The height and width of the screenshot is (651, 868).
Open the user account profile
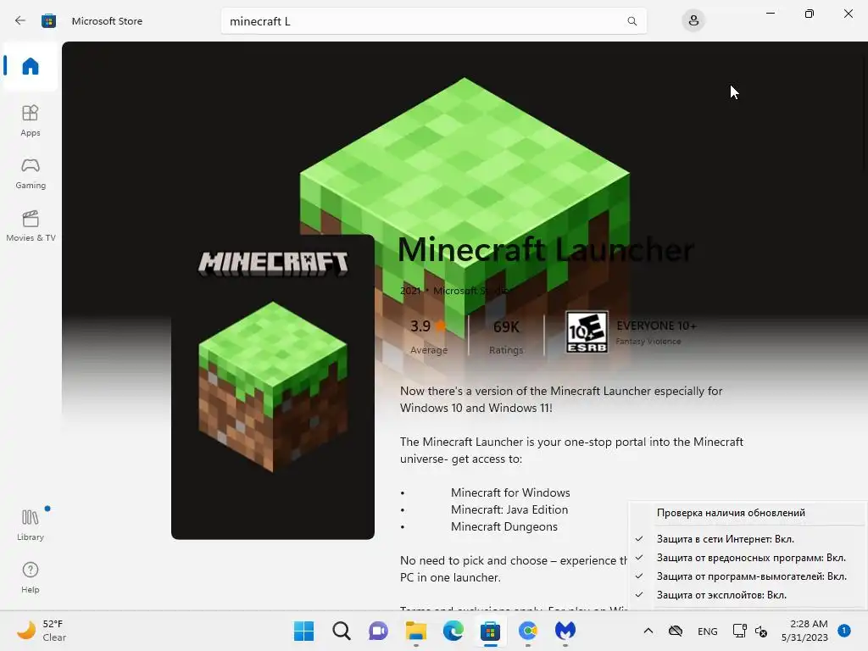coord(693,21)
